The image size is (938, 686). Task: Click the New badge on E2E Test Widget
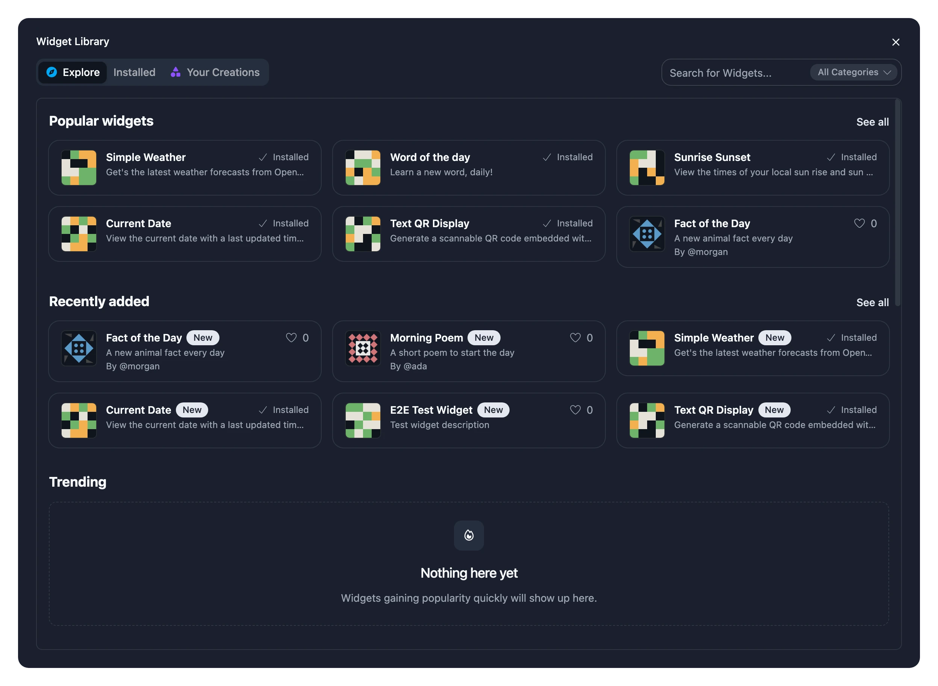point(493,410)
